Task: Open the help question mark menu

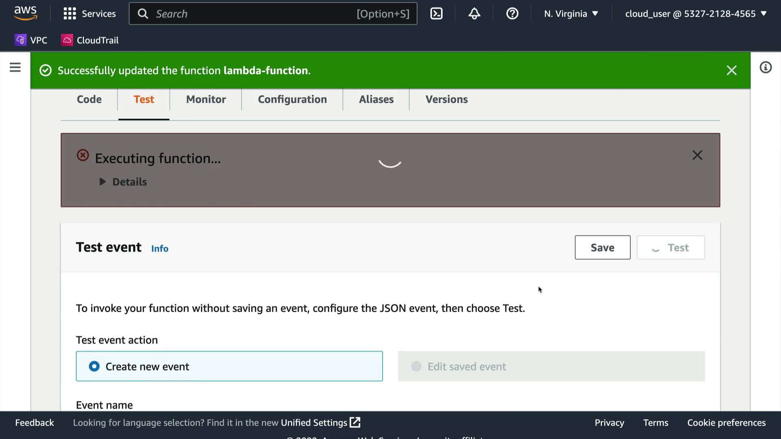Action: (x=512, y=14)
